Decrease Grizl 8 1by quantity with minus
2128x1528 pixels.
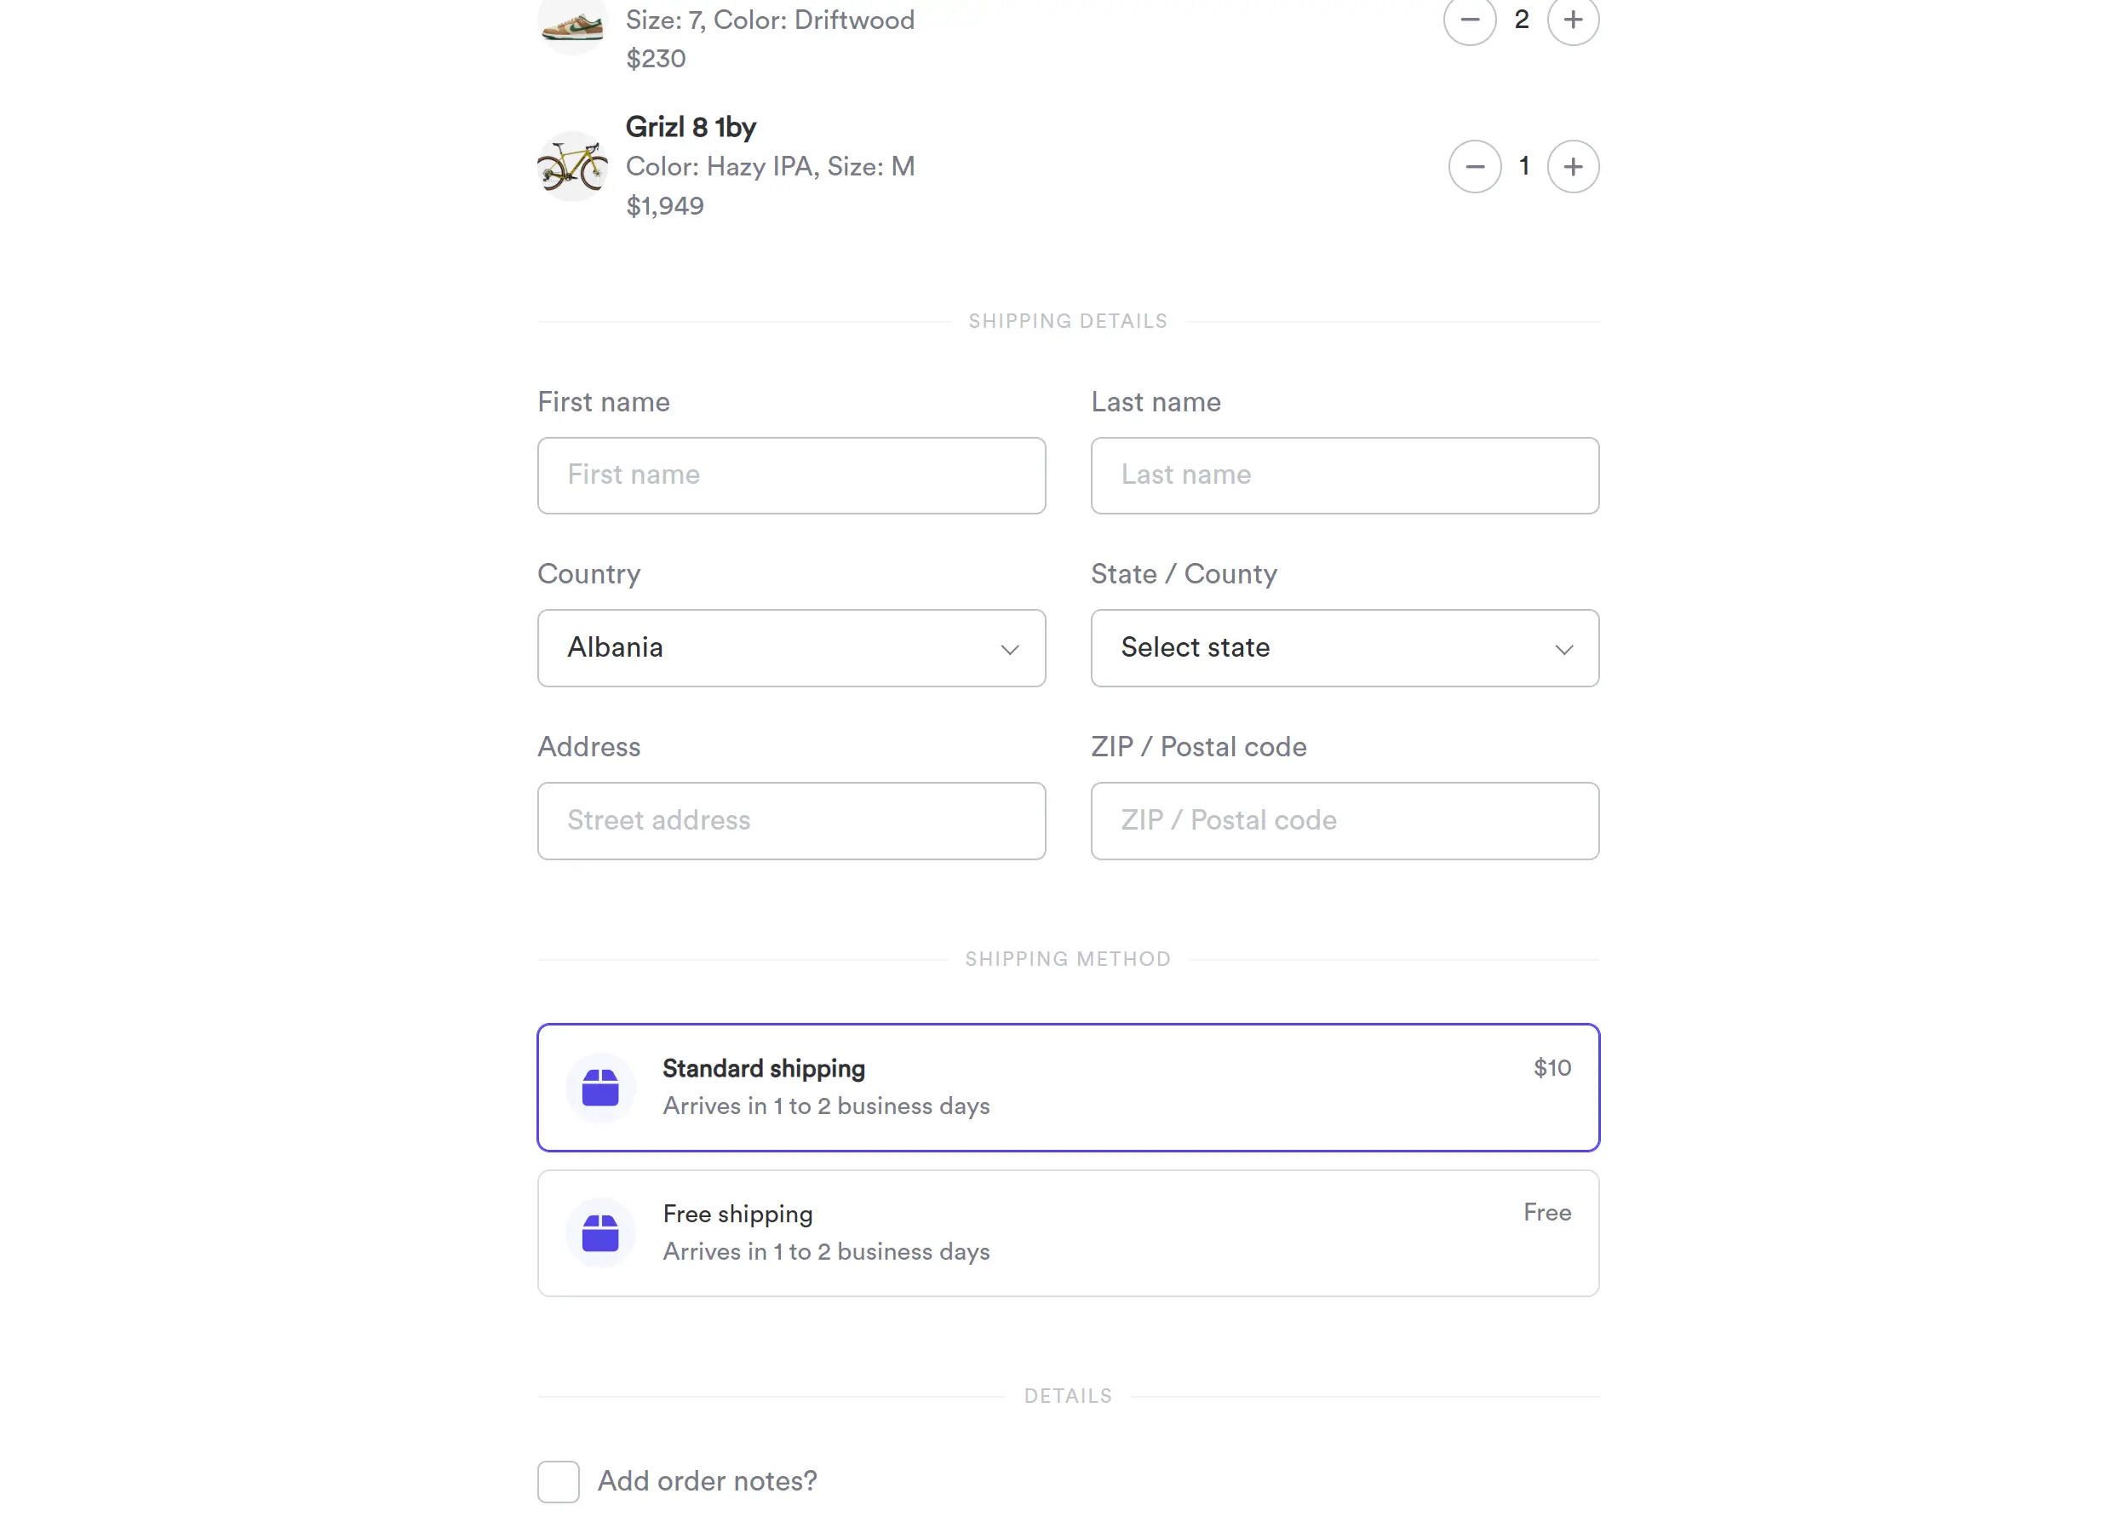1474,166
